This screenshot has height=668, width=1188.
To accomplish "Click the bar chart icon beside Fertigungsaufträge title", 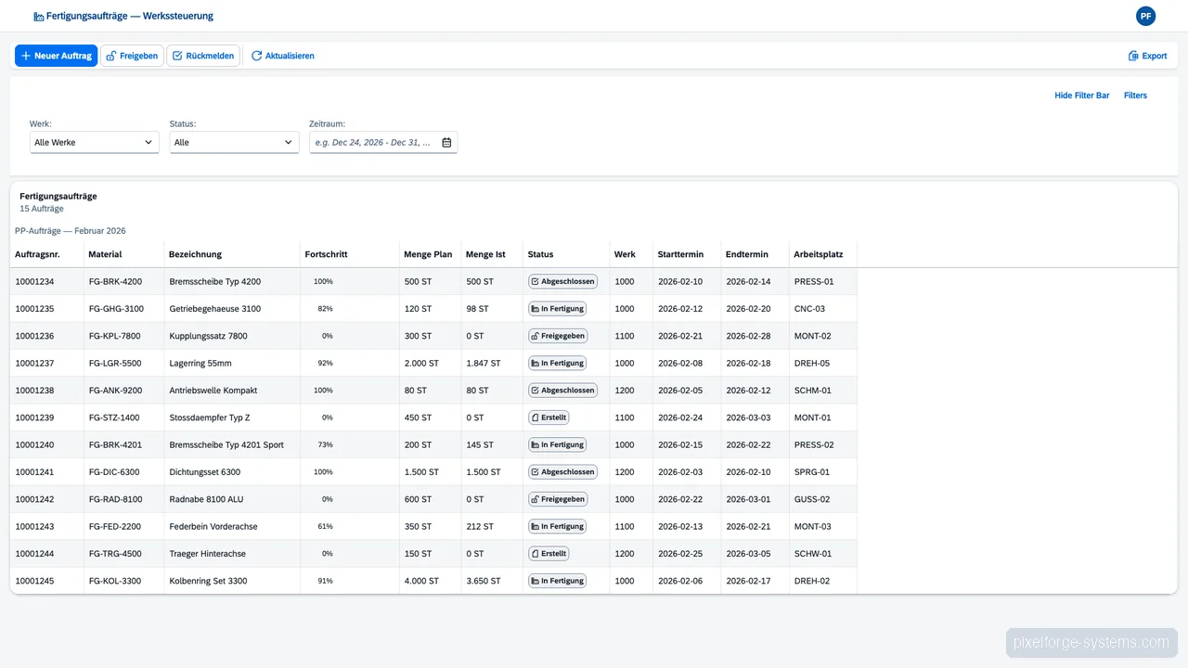I will (39, 16).
